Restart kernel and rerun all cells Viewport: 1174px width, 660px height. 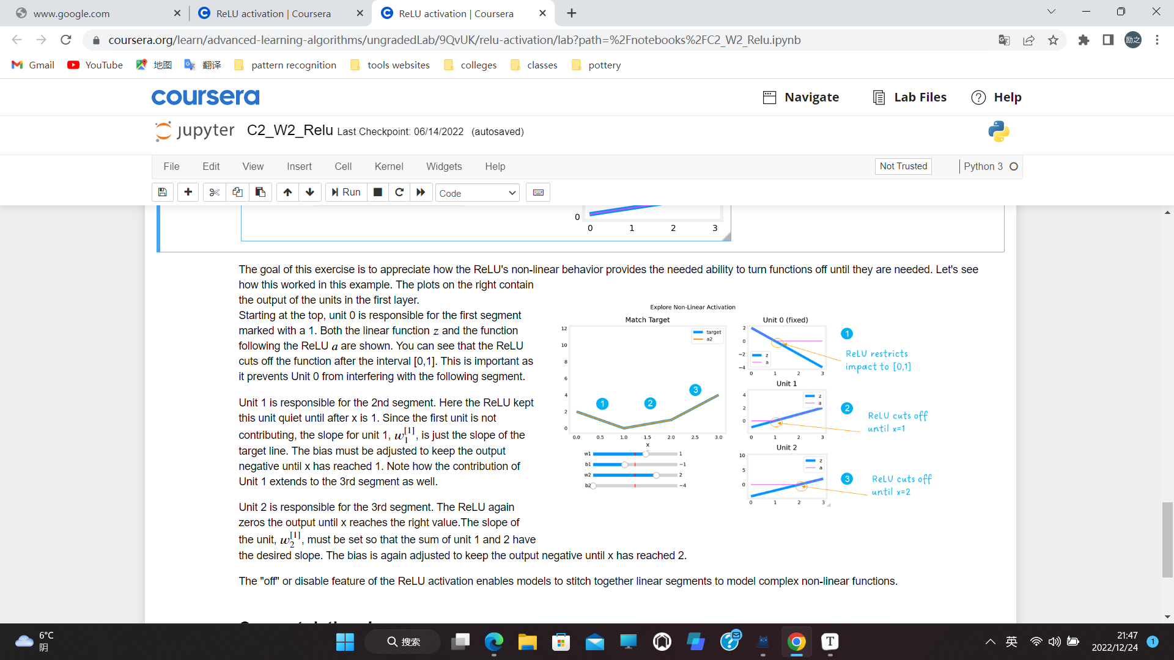pyautogui.click(x=421, y=193)
